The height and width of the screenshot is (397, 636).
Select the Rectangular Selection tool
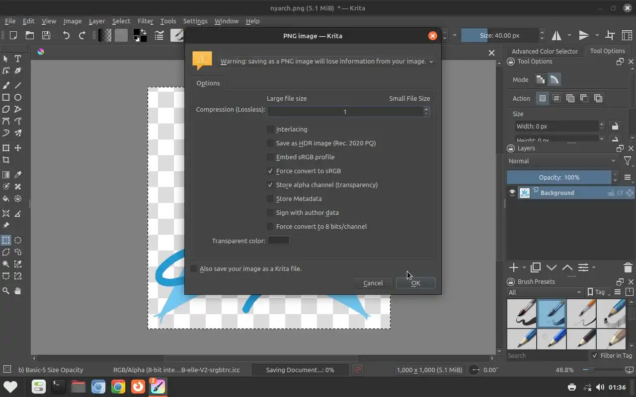[x=6, y=240]
